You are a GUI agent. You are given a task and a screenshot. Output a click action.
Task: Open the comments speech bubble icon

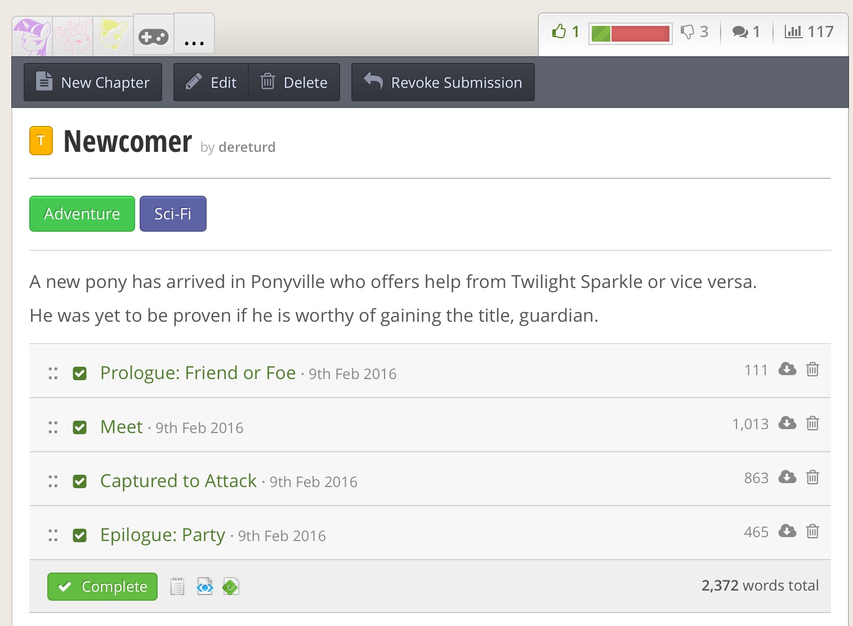coord(740,32)
